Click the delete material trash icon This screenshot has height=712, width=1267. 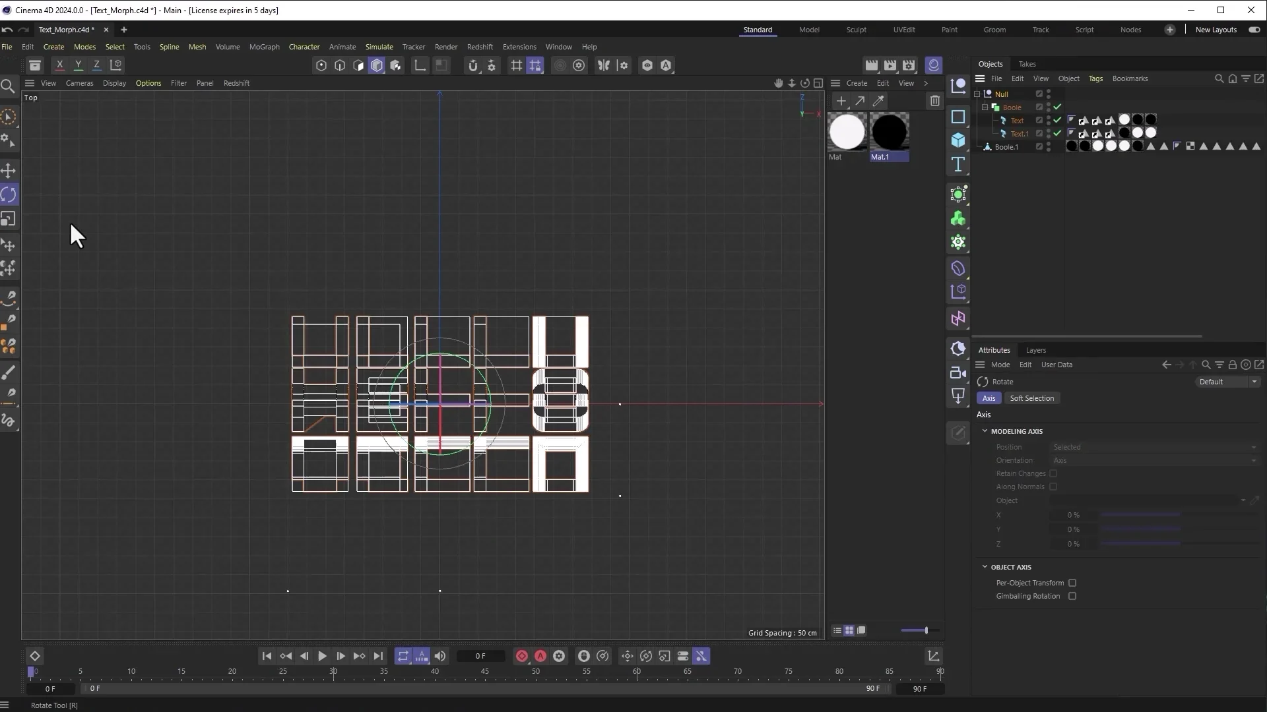(935, 101)
